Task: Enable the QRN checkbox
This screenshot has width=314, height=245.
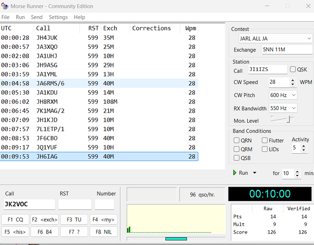Action: tap(236, 140)
